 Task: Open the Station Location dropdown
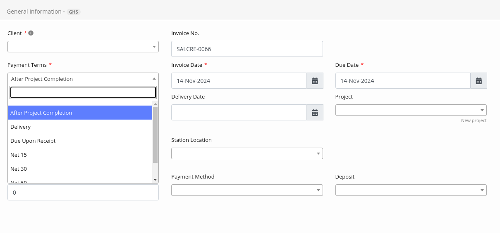tap(247, 153)
